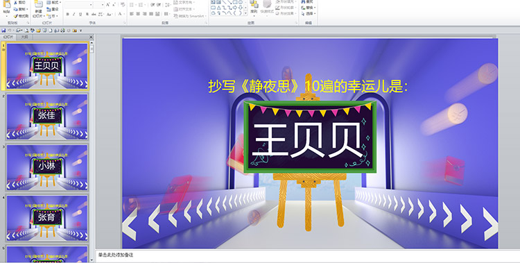Screen dimensions: 520x263
Task: Switch to the Slides (幻灯片) pane tab
Action: (8, 37)
